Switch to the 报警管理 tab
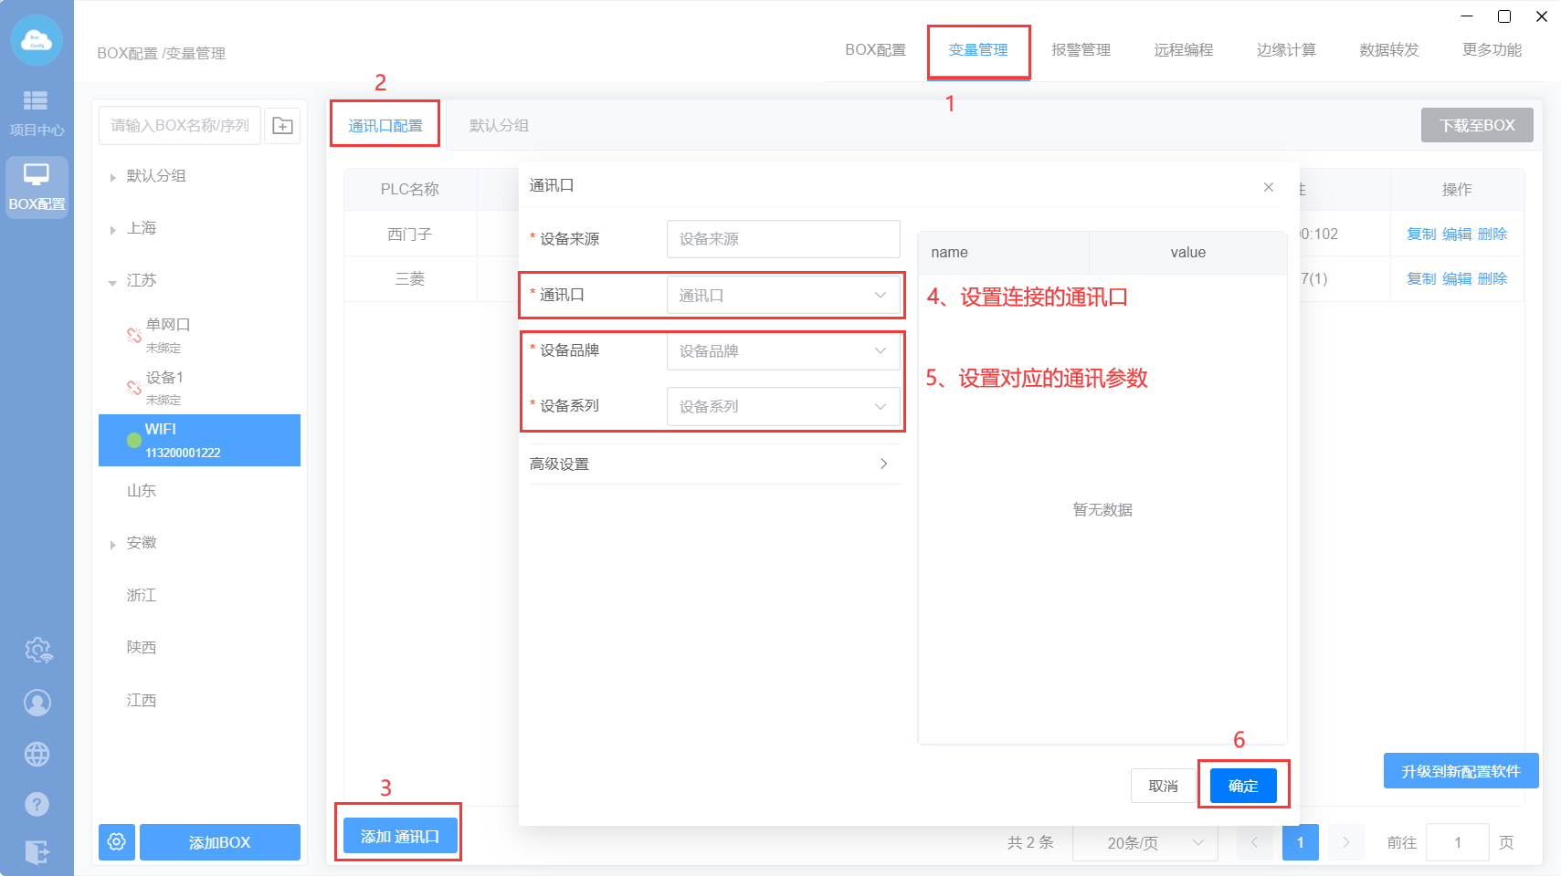1561x876 pixels. 1081,50
